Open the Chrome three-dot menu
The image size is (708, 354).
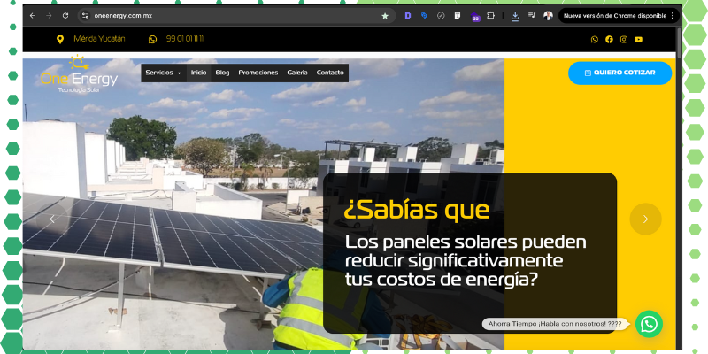[x=673, y=16]
